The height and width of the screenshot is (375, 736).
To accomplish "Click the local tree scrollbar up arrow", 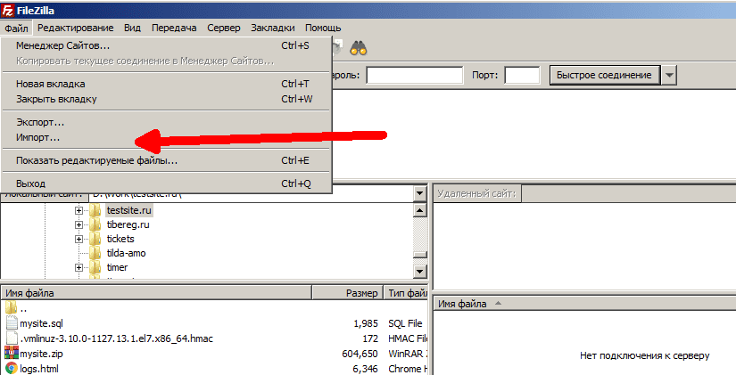I will pyautogui.click(x=419, y=210).
